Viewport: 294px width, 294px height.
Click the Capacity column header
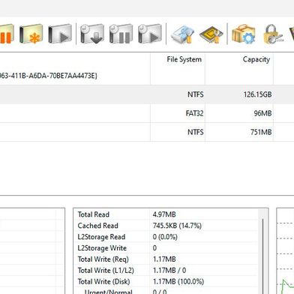[256, 59]
